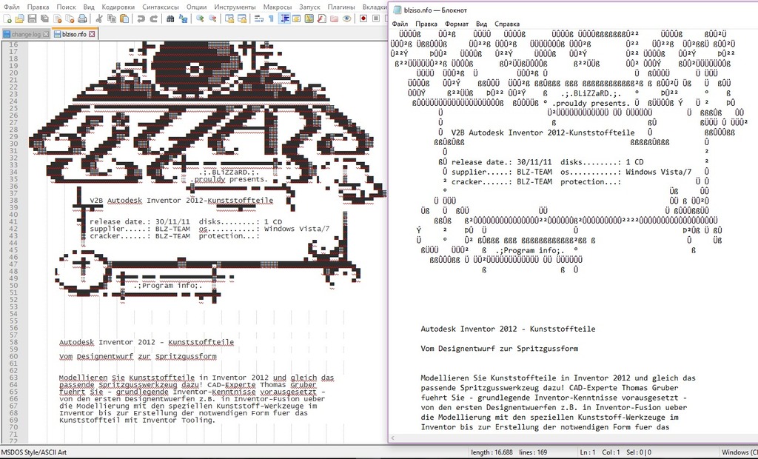The height and width of the screenshot is (459, 758).
Task: Open the Вид menu in Notepad++
Action: click(89, 7)
